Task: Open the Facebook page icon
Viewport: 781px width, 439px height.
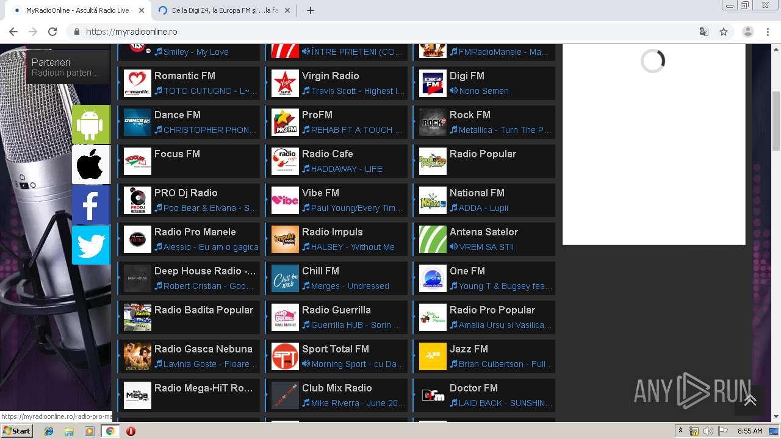Action: coord(91,205)
